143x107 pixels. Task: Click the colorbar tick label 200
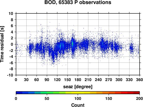click(x=140, y=98)
